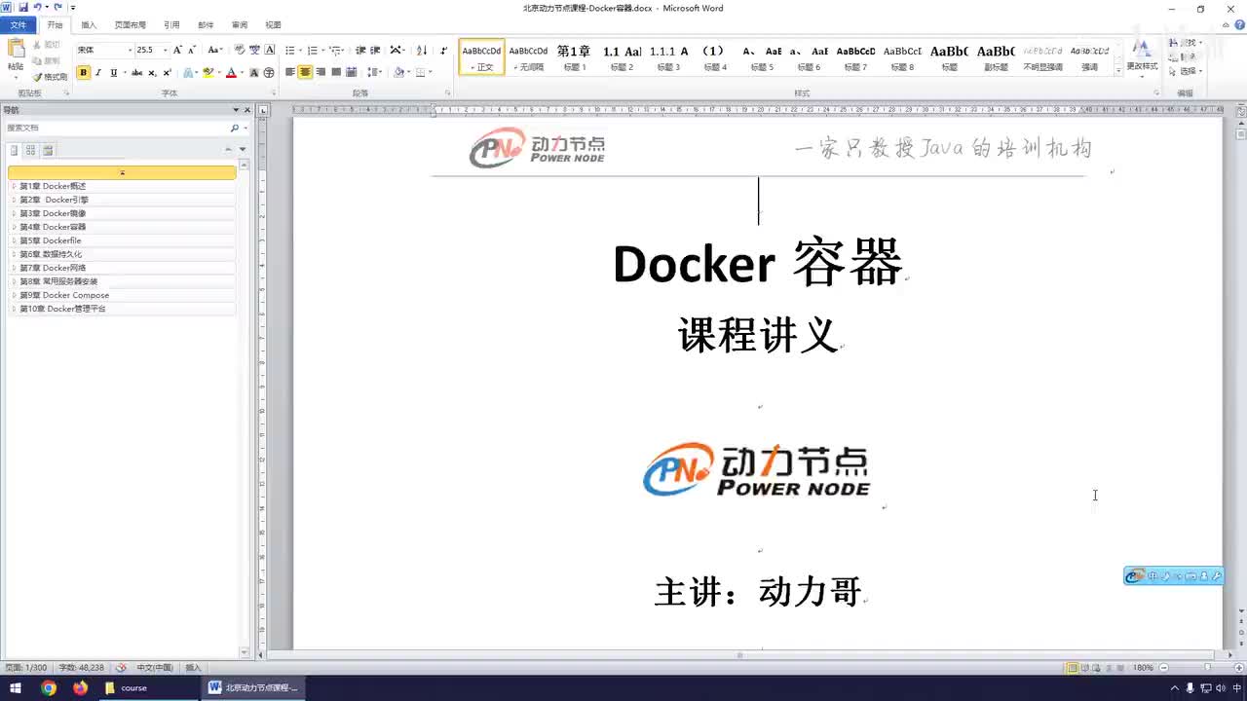Open the Change Case Aa dropdown
The image size is (1247, 701).
[x=215, y=50]
